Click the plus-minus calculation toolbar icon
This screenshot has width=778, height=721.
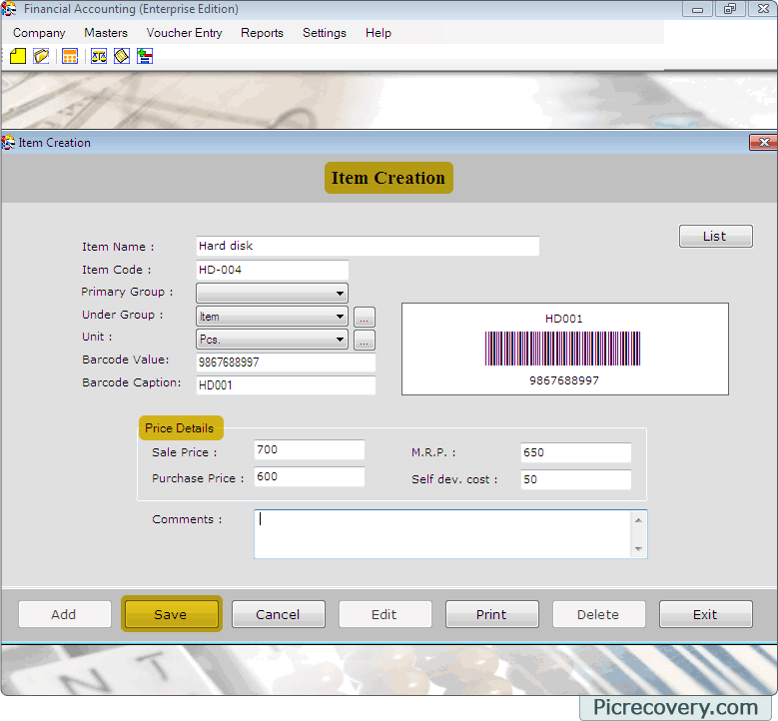point(145,56)
